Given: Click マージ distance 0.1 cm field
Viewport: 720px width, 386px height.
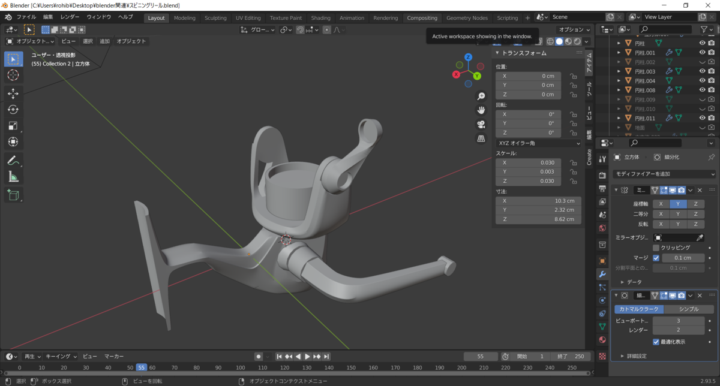Looking at the screenshot, I should pos(683,258).
